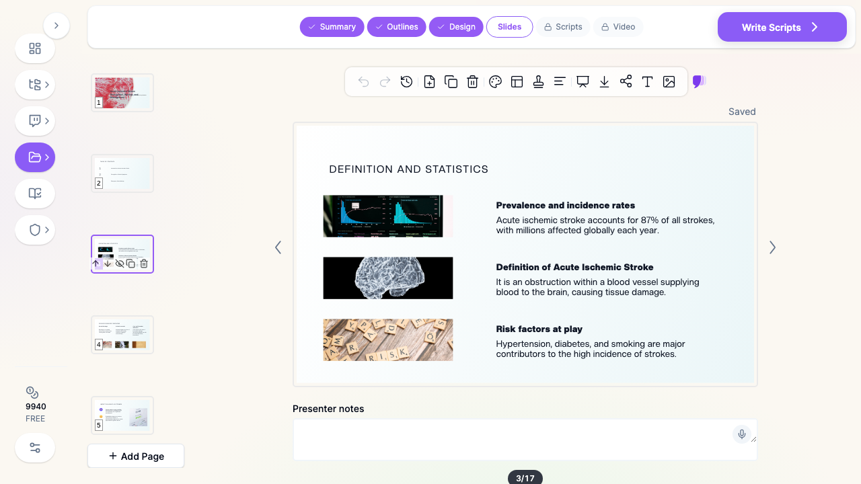Click the Write Scripts button

(x=782, y=27)
